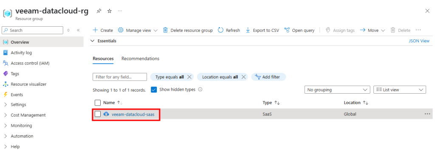
Task: Click the Filter for any field box
Action: tap(119, 77)
